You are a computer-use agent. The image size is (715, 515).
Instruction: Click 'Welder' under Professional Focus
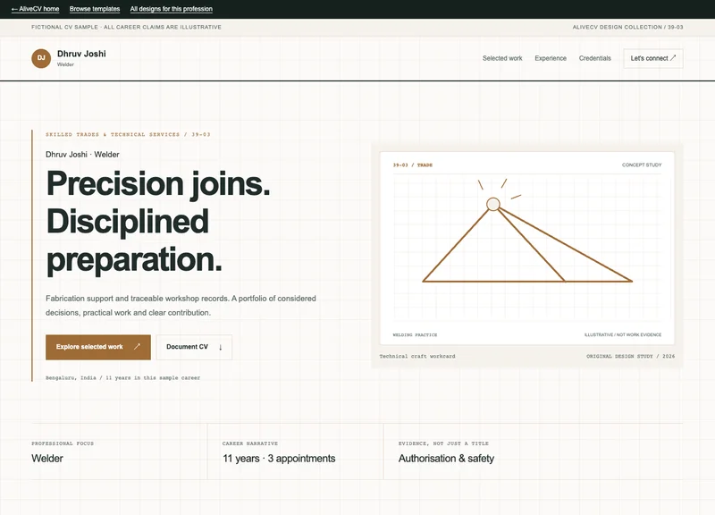point(47,459)
